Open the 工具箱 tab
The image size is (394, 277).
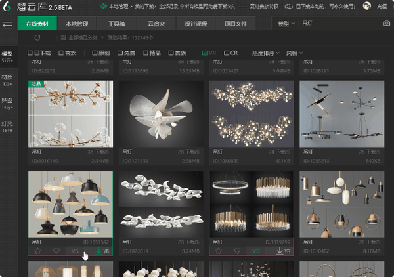[x=117, y=24]
